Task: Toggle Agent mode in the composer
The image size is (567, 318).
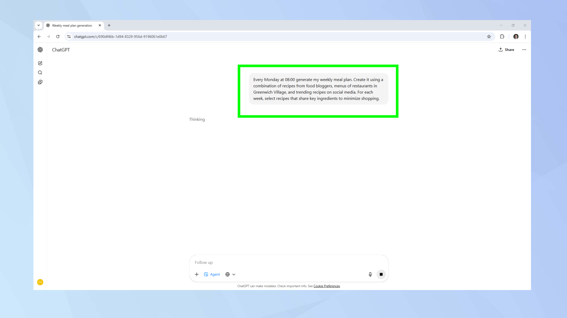Action: pyautogui.click(x=212, y=274)
